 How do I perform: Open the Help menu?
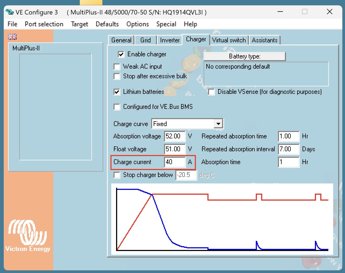point(191,24)
